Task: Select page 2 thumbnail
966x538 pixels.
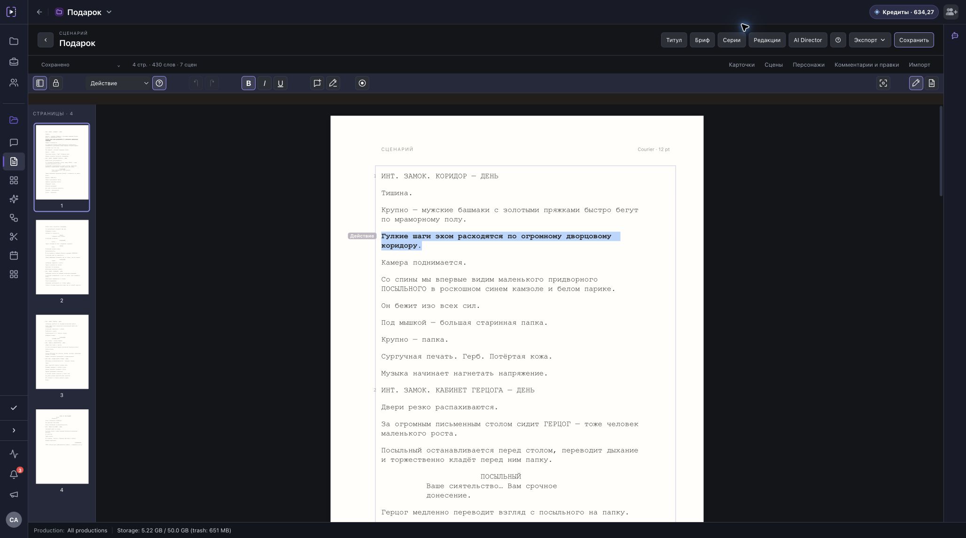Action: click(62, 257)
